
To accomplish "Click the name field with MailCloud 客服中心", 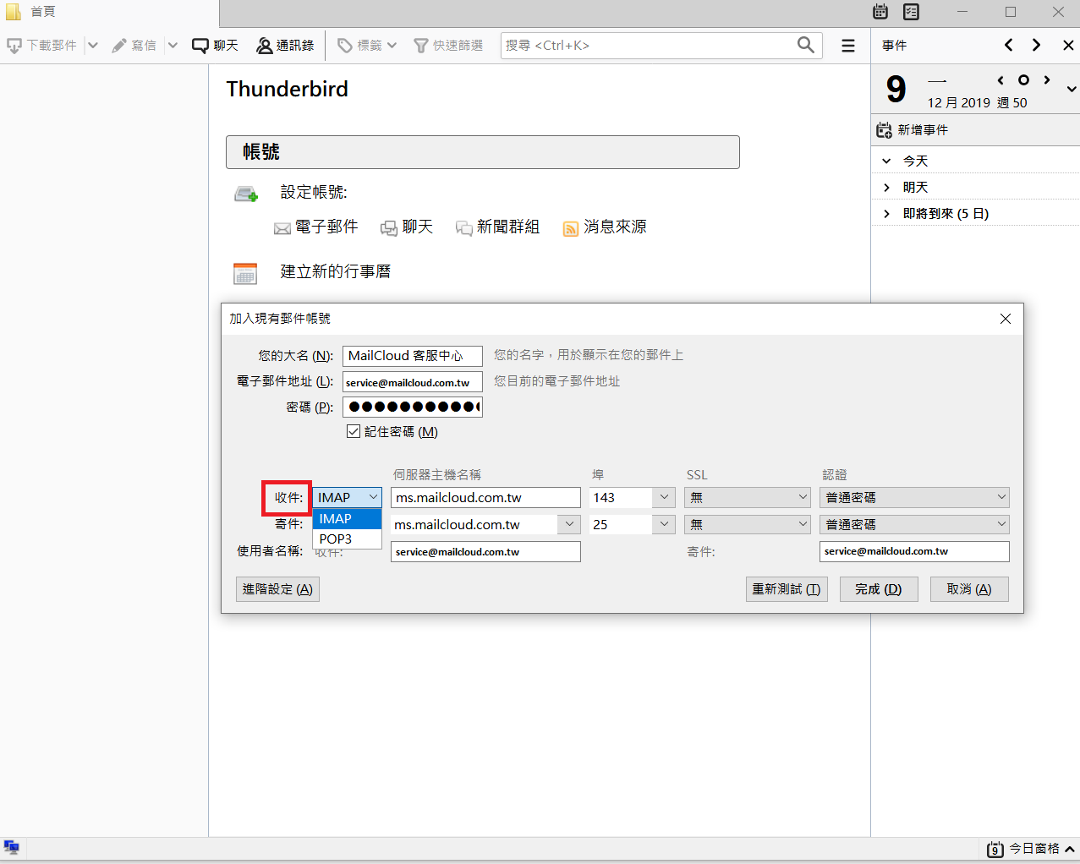I will pyautogui.click(x=413, y=356).
